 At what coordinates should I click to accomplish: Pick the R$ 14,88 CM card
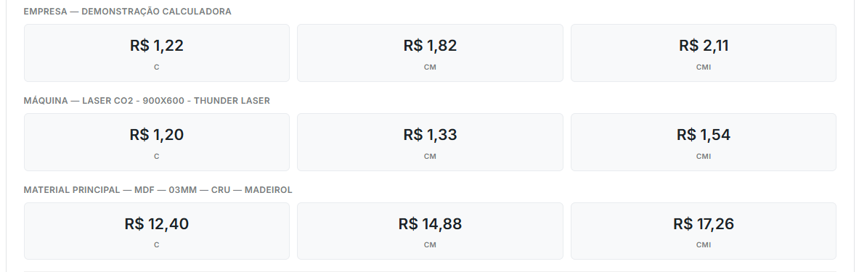click(430, 231)
